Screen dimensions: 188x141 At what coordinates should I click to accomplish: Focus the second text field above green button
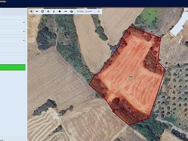13,58
